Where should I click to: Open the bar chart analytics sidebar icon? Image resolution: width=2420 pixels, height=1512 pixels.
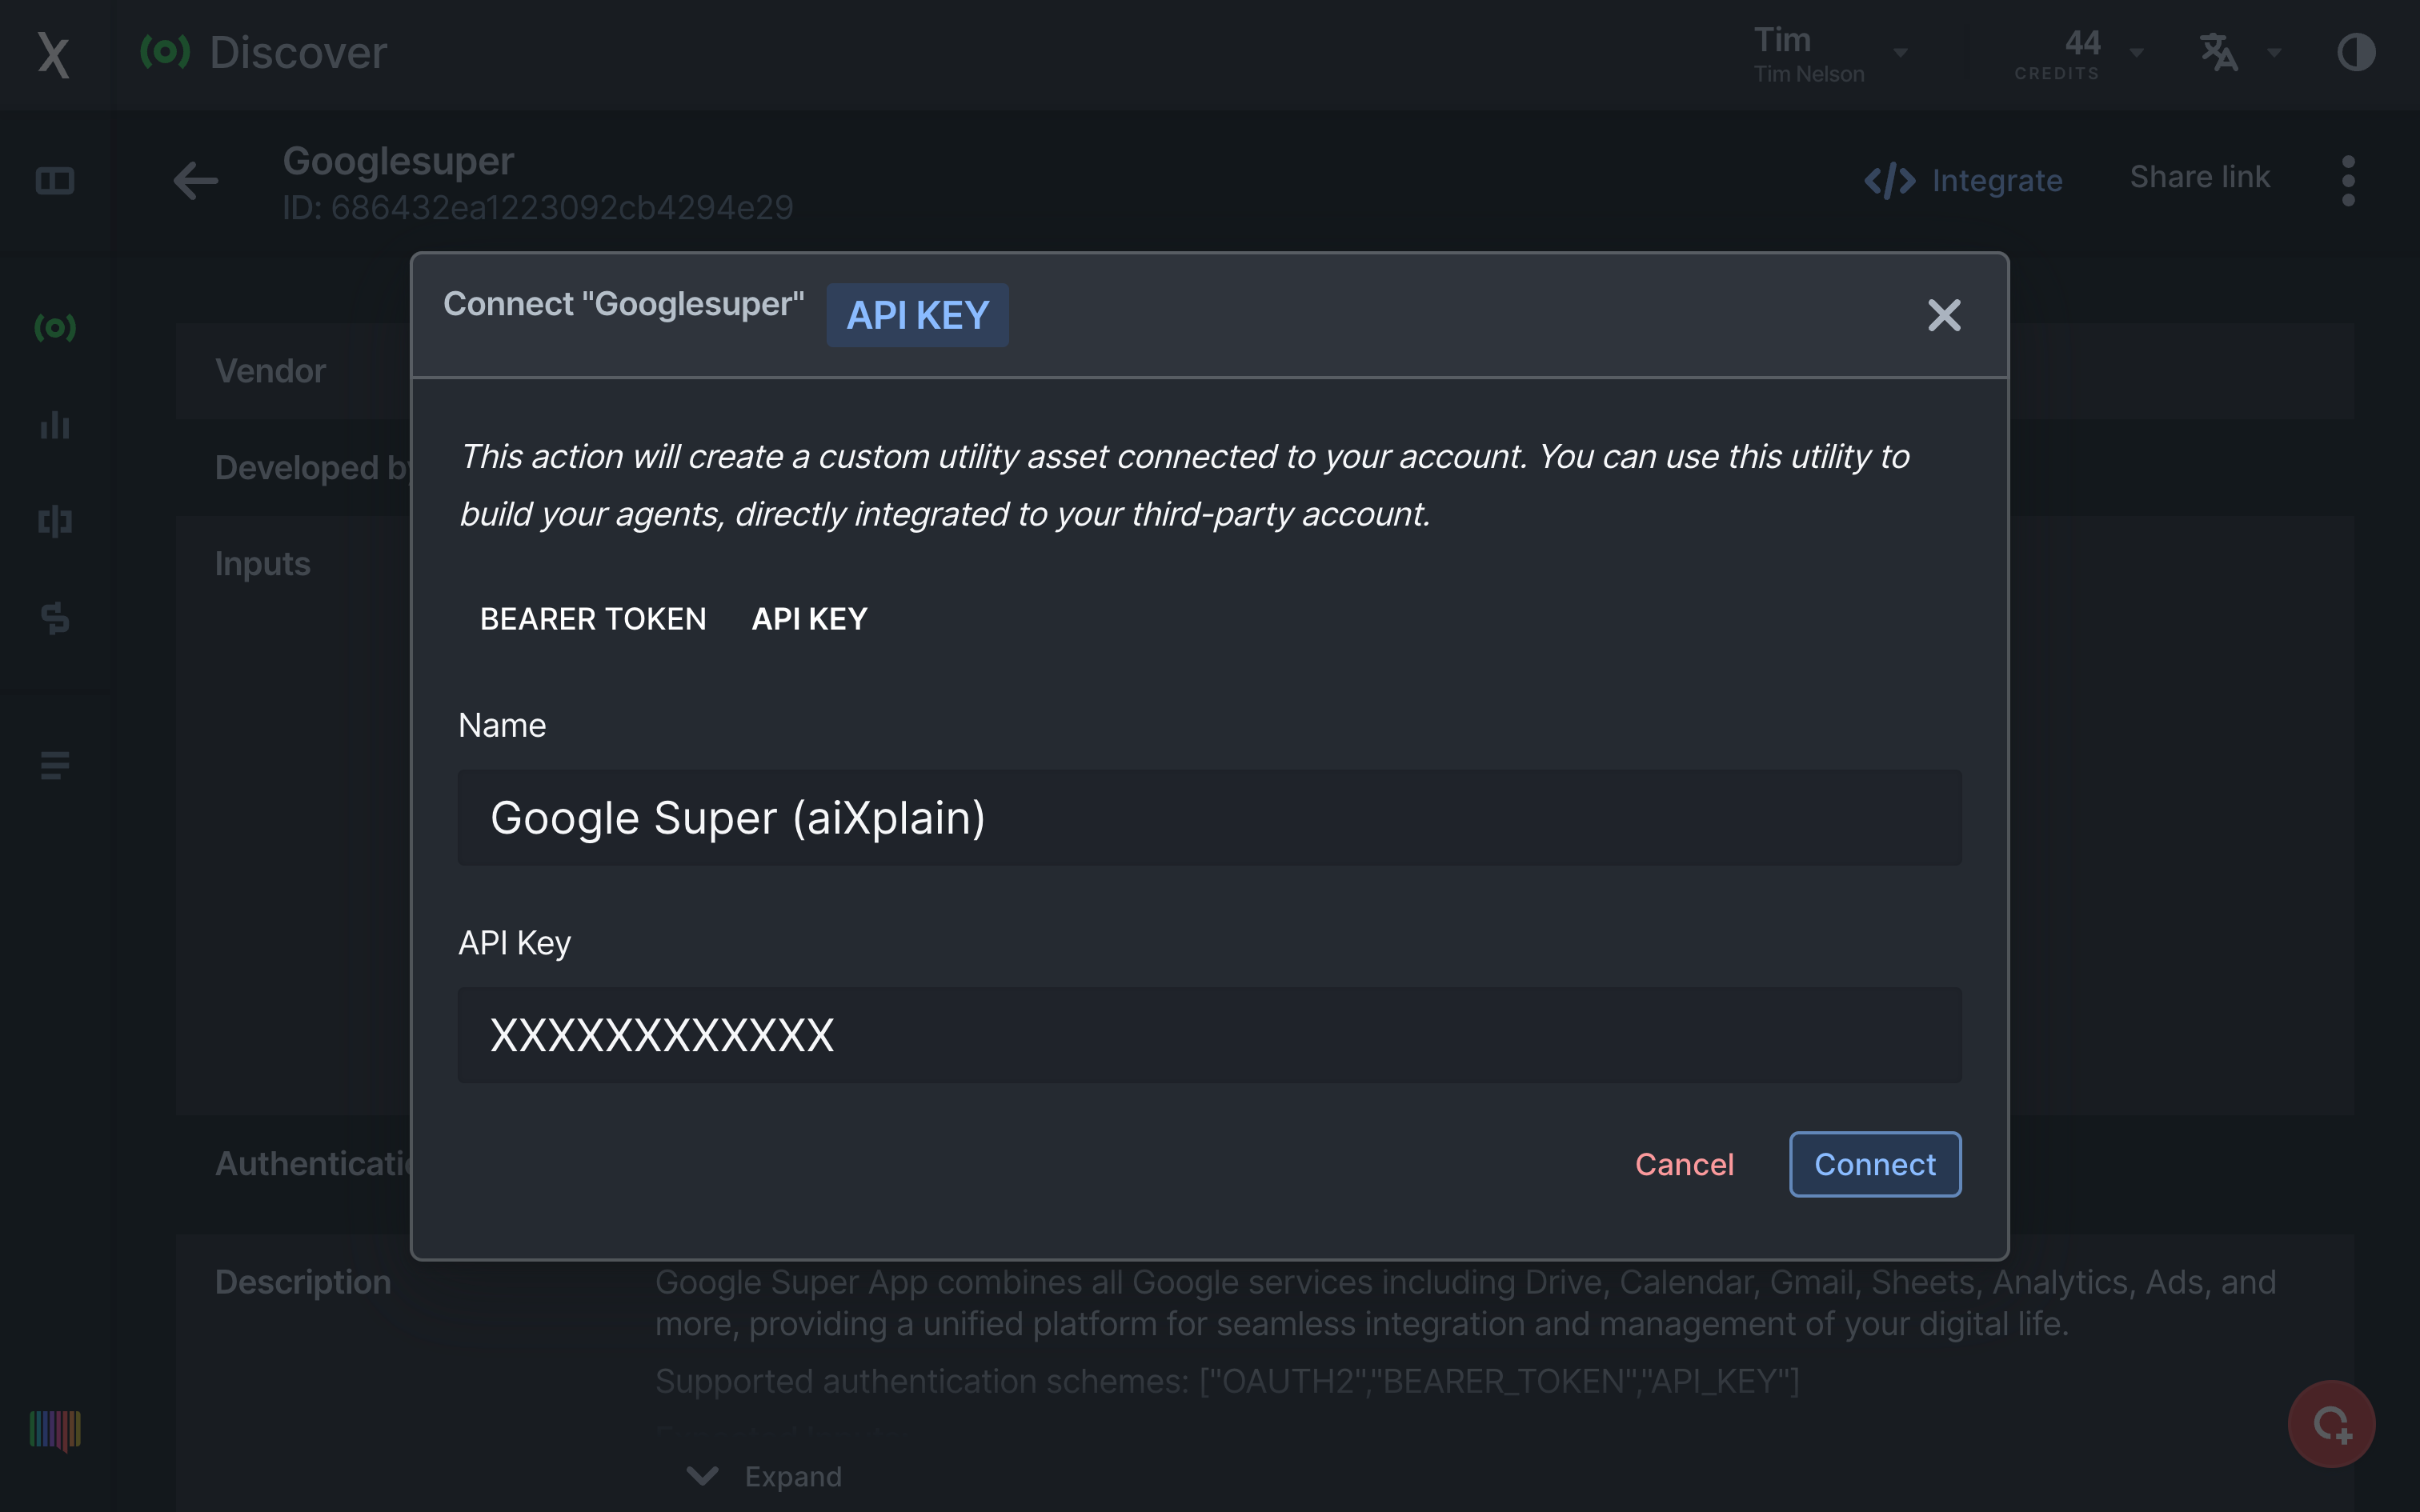(x=55, y=425)
